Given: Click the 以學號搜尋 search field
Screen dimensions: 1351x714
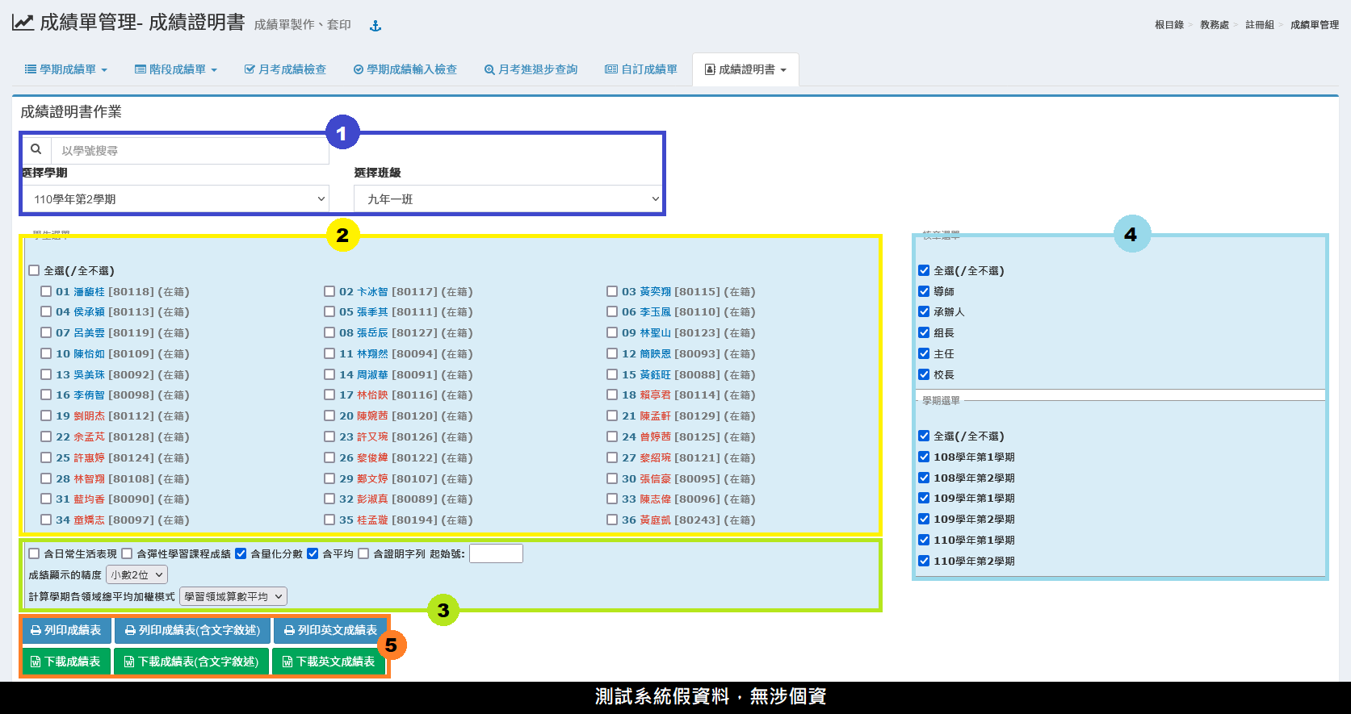Looking at the screenshot, I should pyautogui.click(x=190, y=151).
